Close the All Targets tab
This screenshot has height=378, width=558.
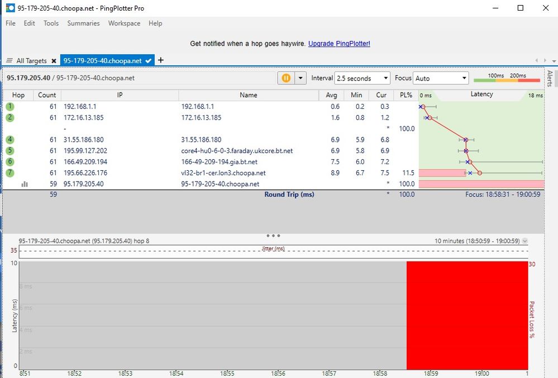[54, 61]
